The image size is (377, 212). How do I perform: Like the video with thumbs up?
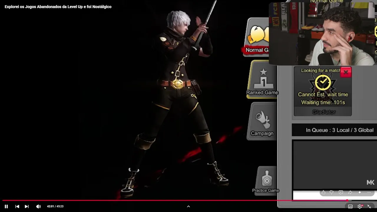[x=323, y=192]
